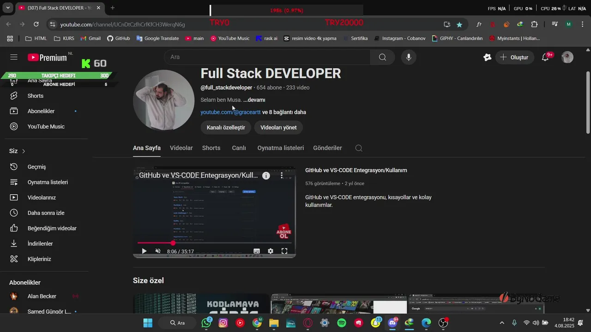Expand channel description via ...devamı

[x=254, y=100]
